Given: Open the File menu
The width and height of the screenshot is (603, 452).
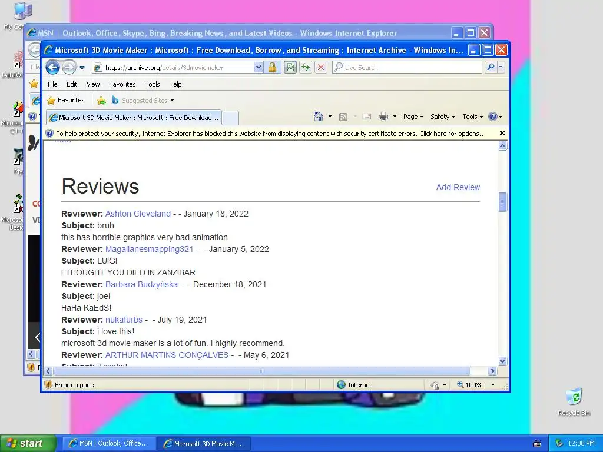Looking at the screenshot, I should [x=52, y=84].
